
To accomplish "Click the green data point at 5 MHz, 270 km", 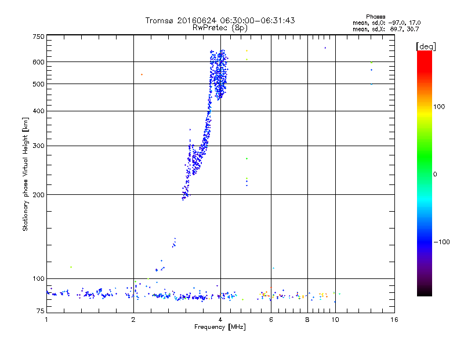I will pyautogui.click(x=247, y=159).
